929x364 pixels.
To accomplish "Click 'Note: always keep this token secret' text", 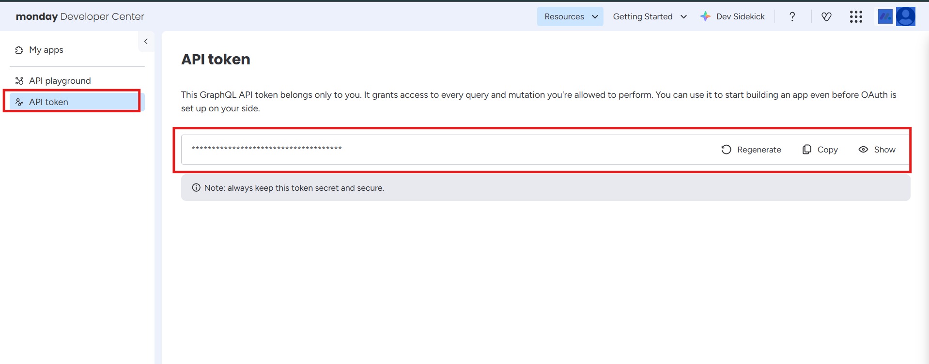I will 294,188.
